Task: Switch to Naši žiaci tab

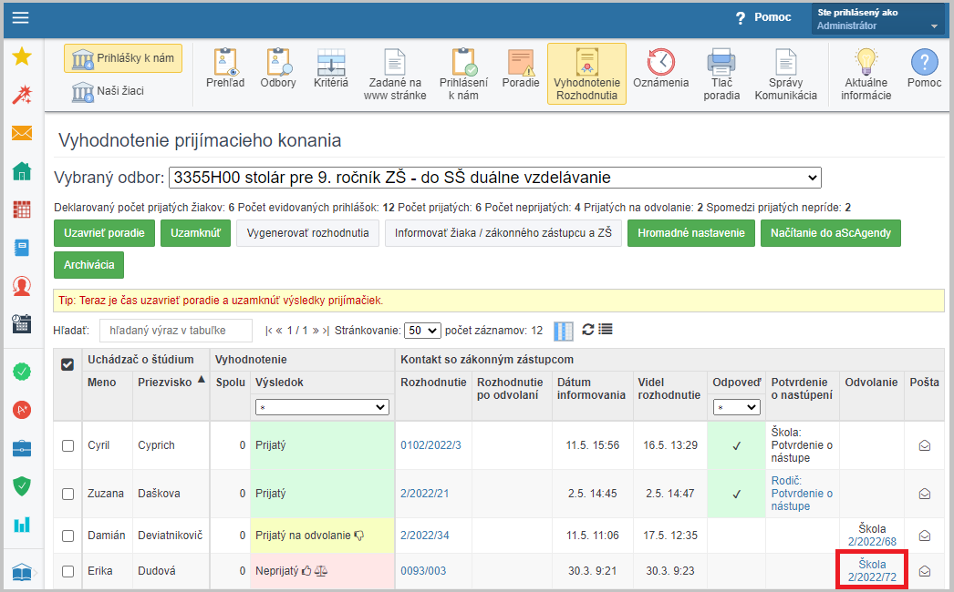Action: pos(109,91)
